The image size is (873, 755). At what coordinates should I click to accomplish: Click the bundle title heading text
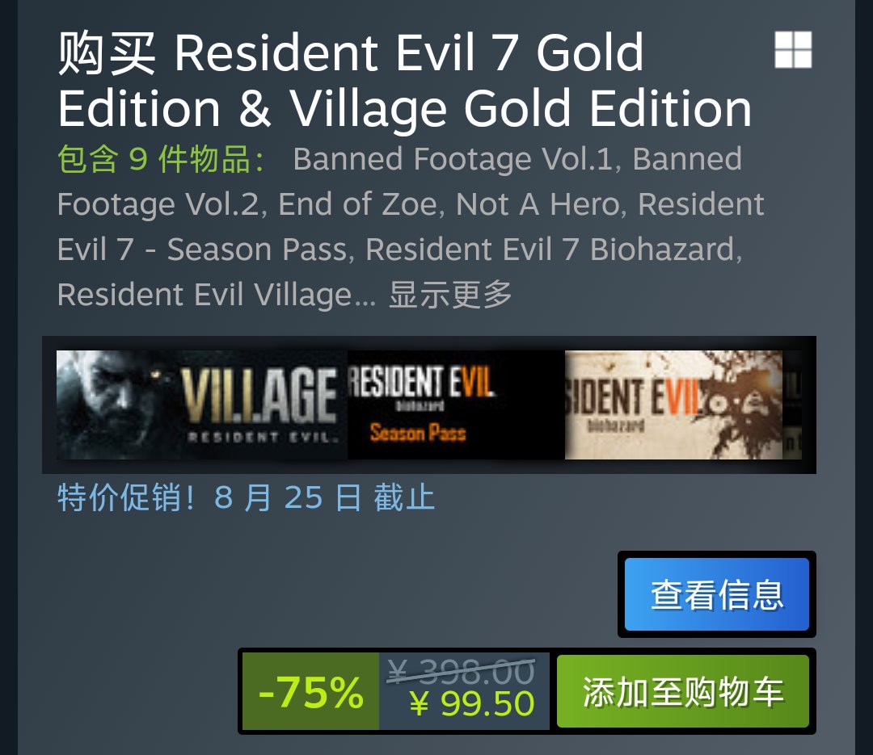coord(405,80)
